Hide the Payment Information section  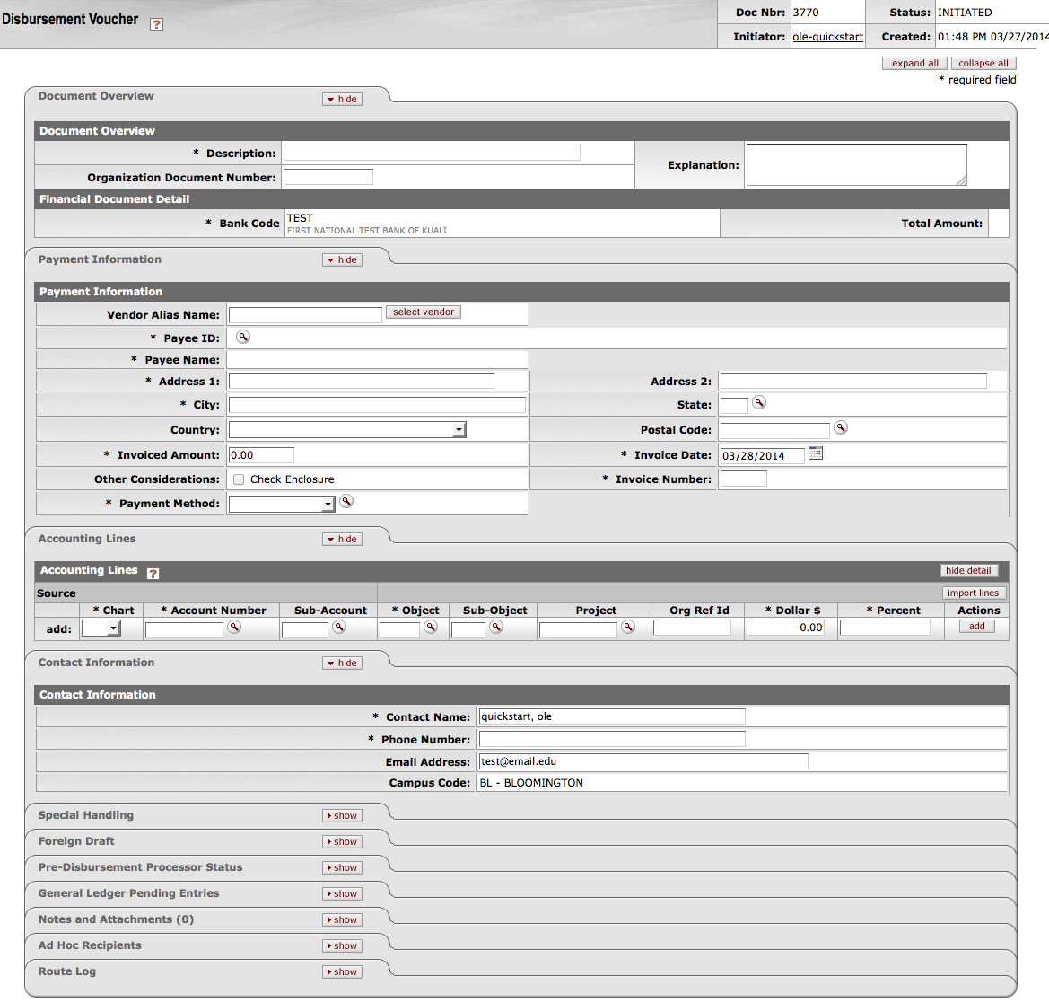point(343,259)
